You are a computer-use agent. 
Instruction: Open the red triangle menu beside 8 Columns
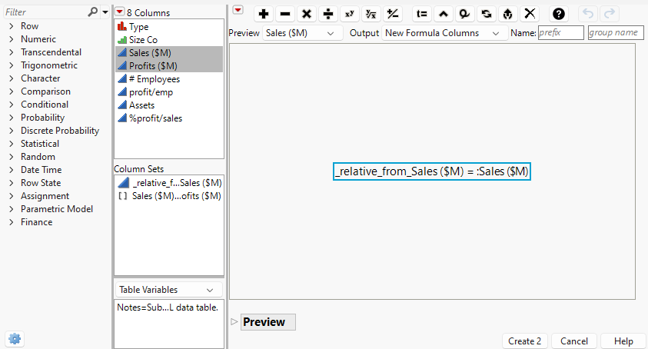coord(119,12)
